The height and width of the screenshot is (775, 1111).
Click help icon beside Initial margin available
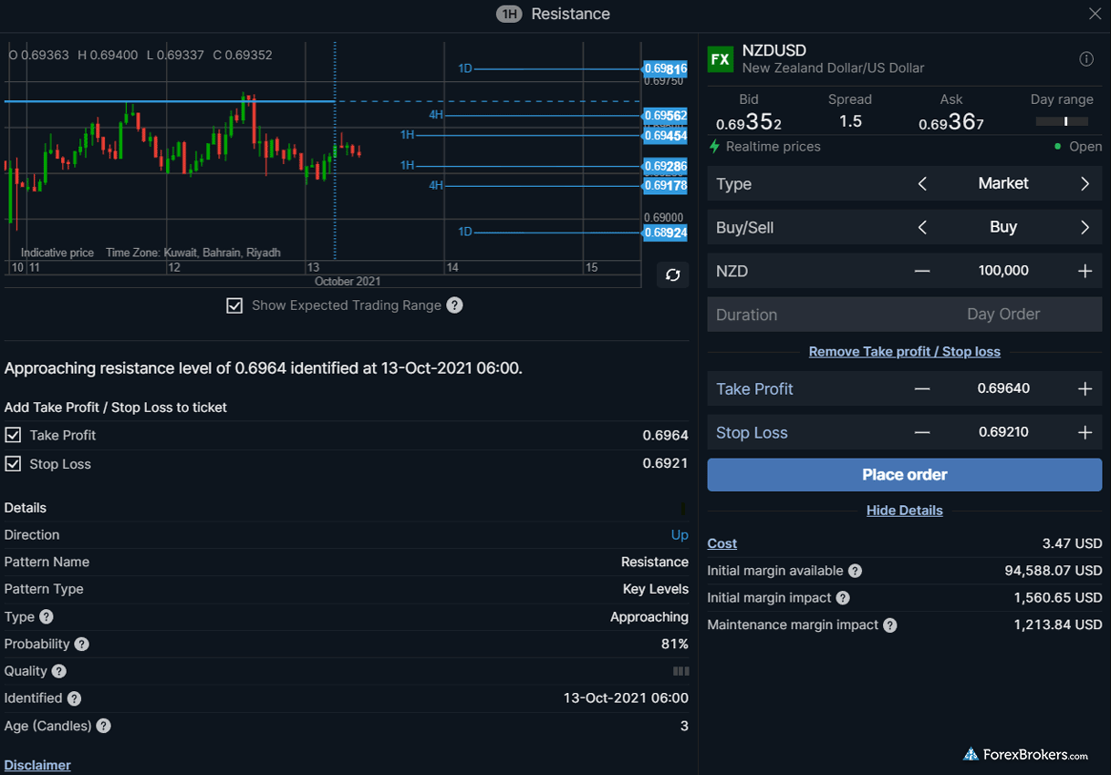[855, 571]
